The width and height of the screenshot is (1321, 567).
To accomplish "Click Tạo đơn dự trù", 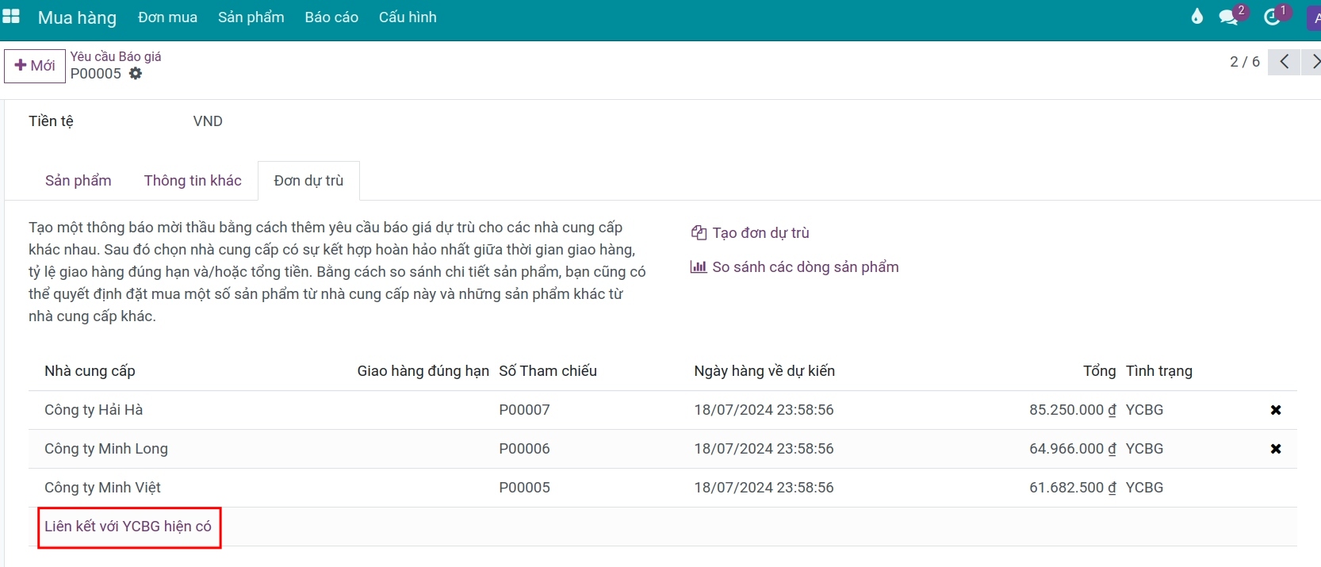I will (750, 233).
